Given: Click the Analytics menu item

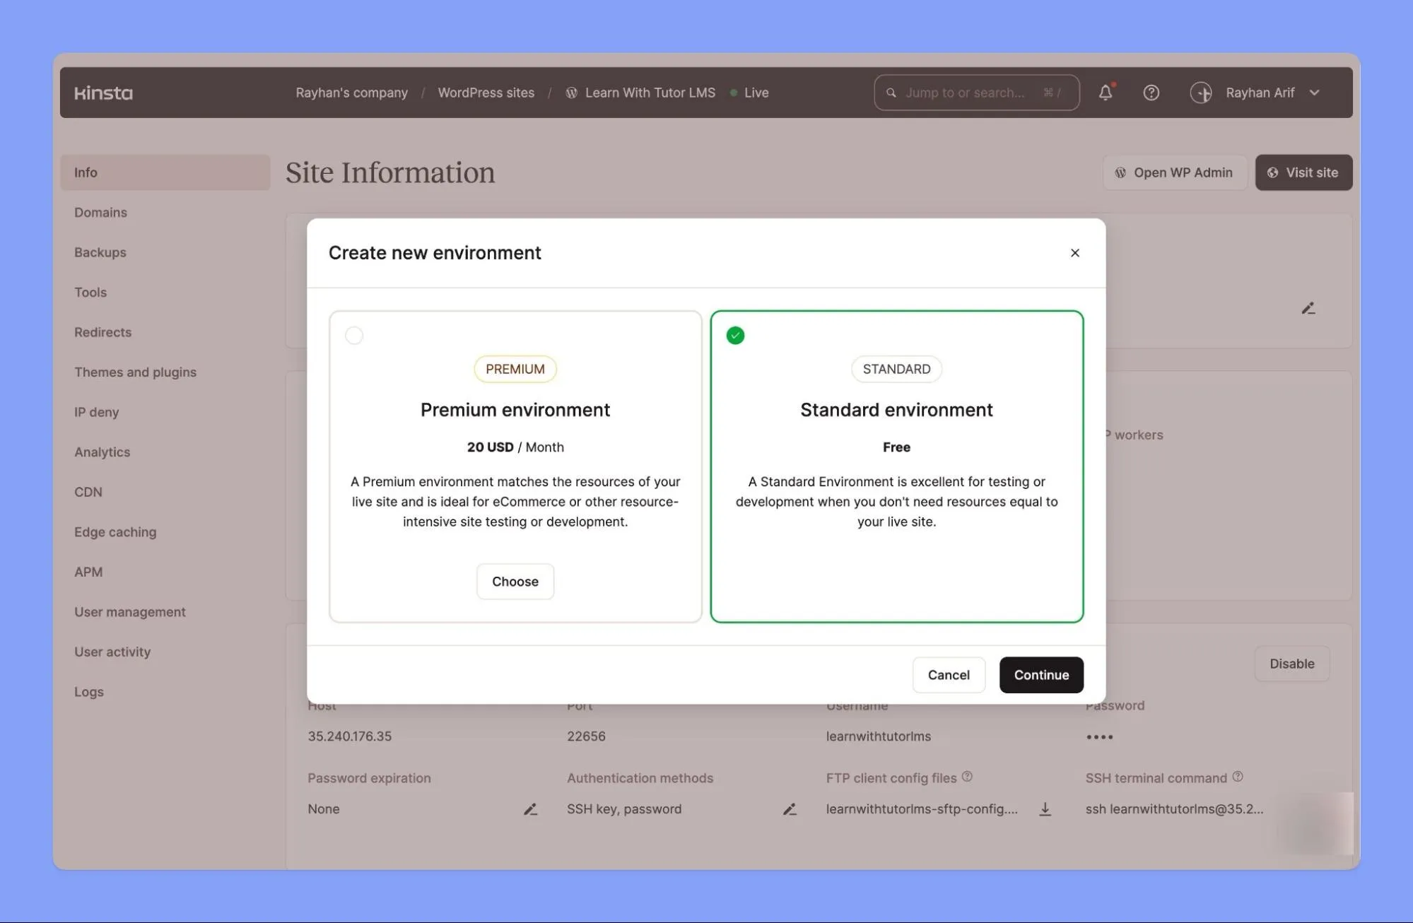Looking at the screenshot, I should click(x=102, y=452).
